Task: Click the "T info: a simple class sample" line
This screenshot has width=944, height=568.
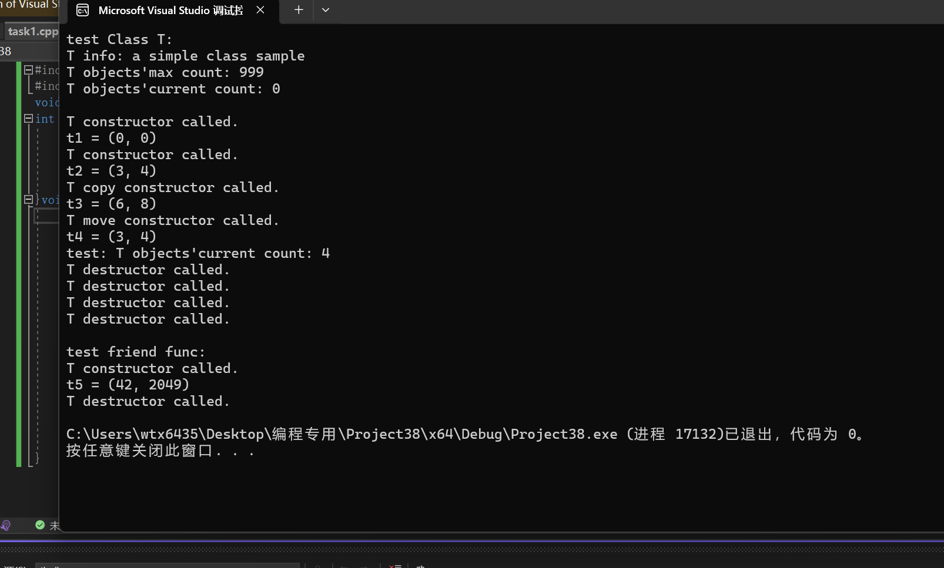Action: (186, 56)
